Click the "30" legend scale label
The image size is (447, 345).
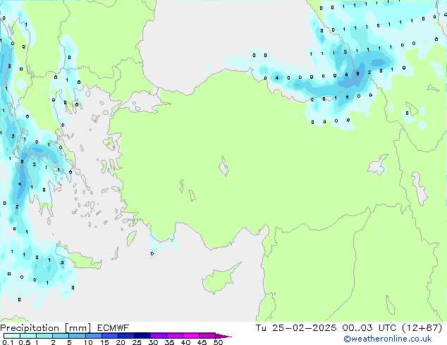(154, 342)
